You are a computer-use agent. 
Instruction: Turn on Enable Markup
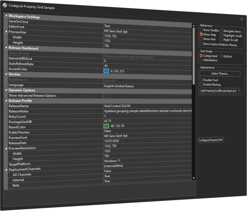tap(201, 84)
